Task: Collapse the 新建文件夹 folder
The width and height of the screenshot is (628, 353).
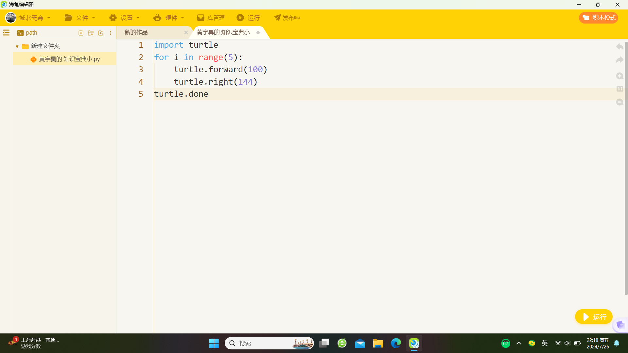Action: coord(17,46)
